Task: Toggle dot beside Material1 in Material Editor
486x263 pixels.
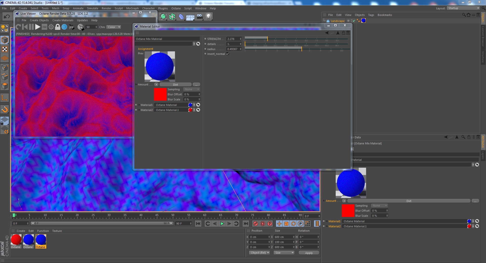Action: pos(136,105)
